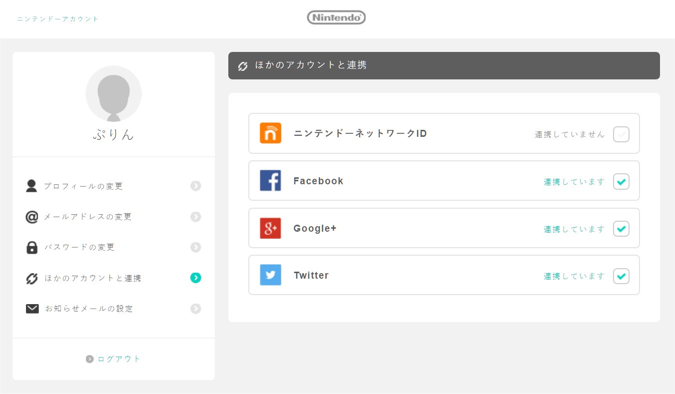
Task: Click the teal arrow next to ほかのアカウントと連携
Action: (196, 278)
